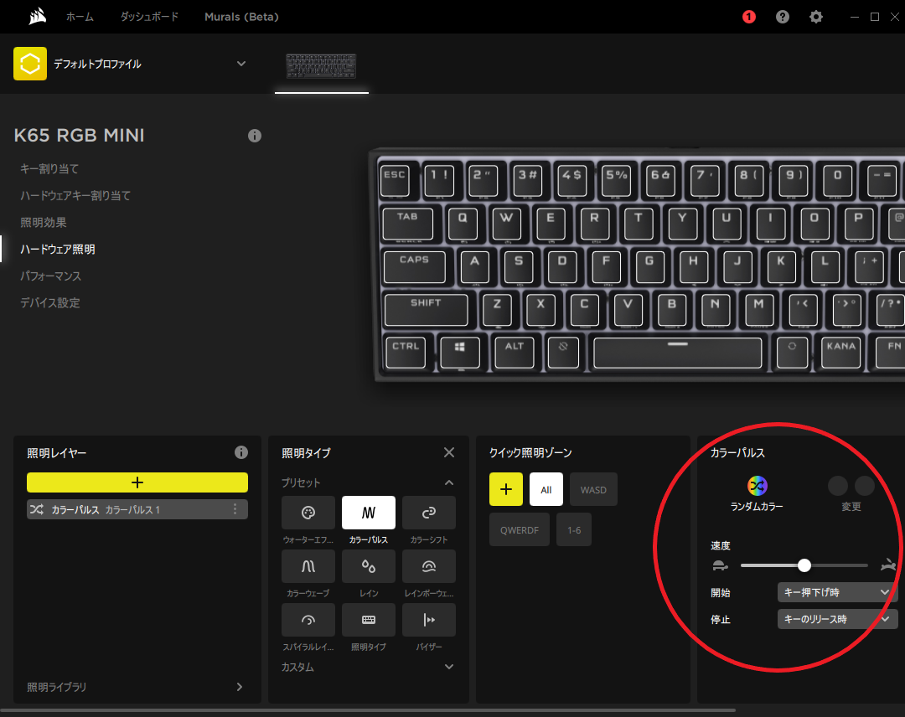Open Murals (Beta) tab
This screenshot has height=717, width=905.
coord(241,17)
